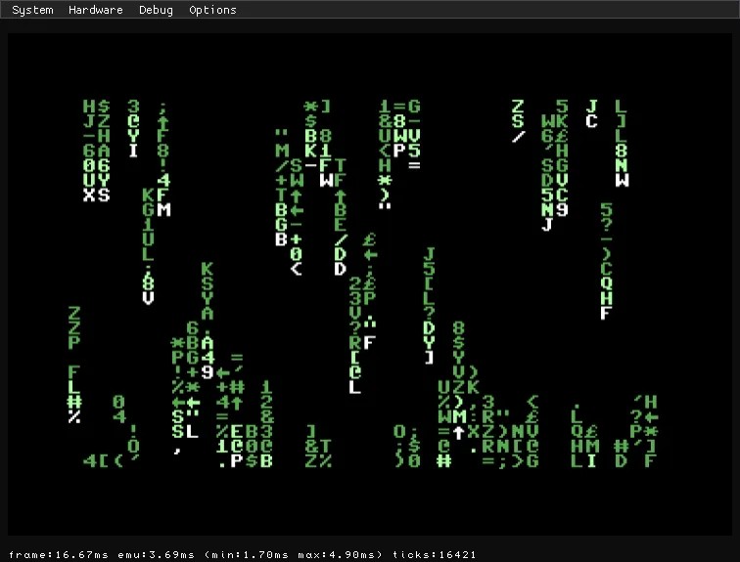Click the white J below the N9 characters
Viewport: 740px width, 562px height.
(x=546, y=225)
